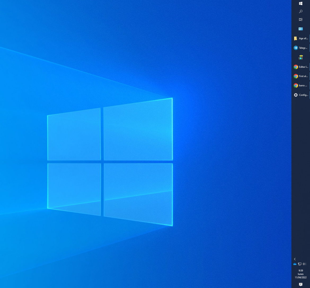Open Task View from the taskbar

coord(300,20)
